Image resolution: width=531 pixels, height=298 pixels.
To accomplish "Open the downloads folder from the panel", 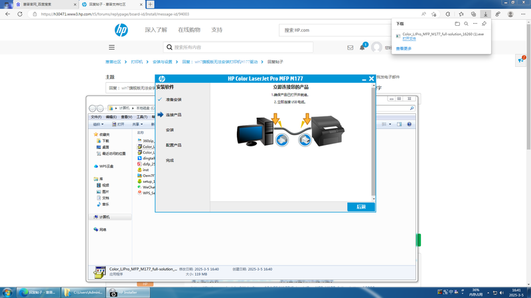I will tap(457, 24).
